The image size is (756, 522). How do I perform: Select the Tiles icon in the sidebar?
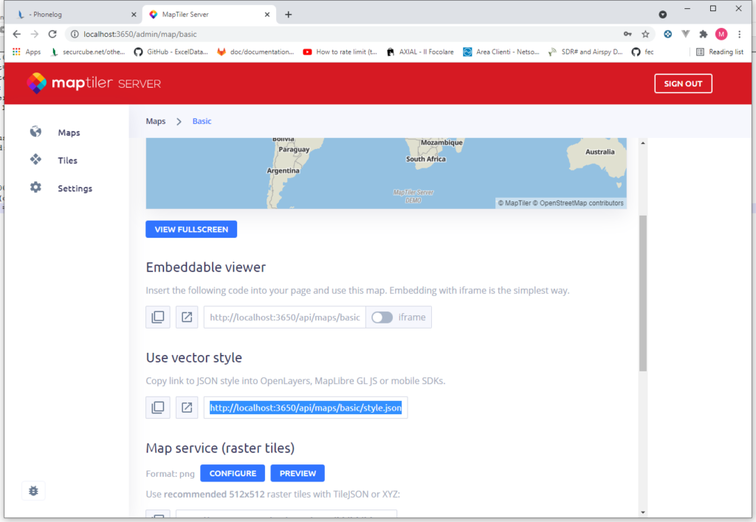[35, 159]
